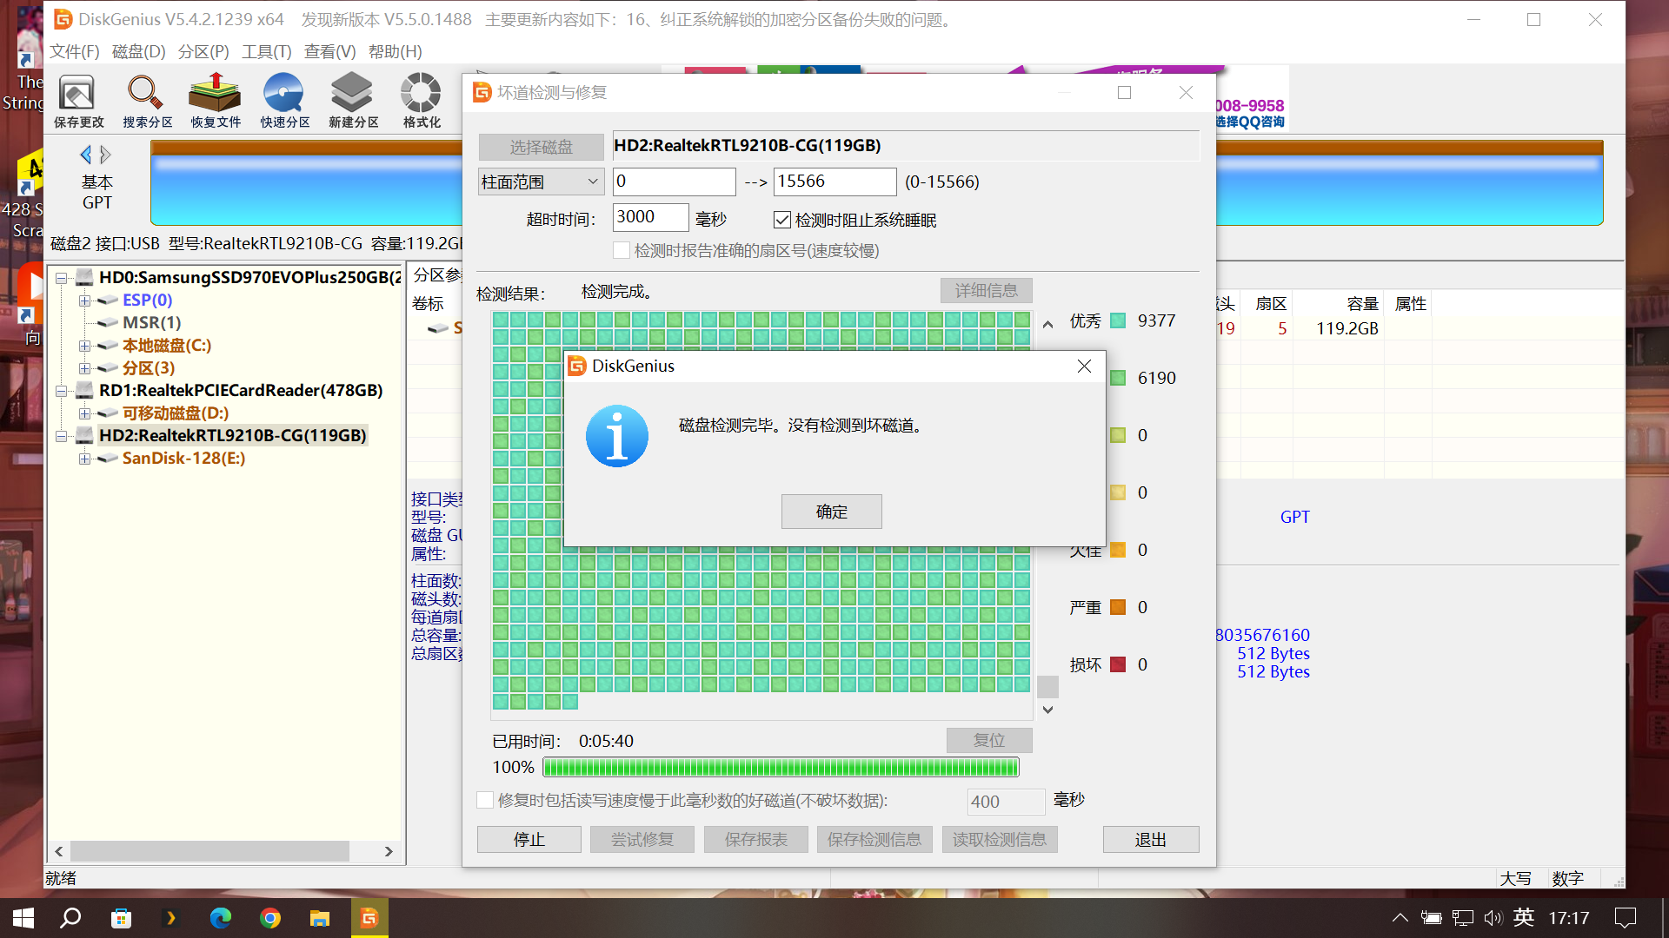Collapse the RD1 card reader tree node
The width and height of the screenshot is (1669, 938).
62,391
